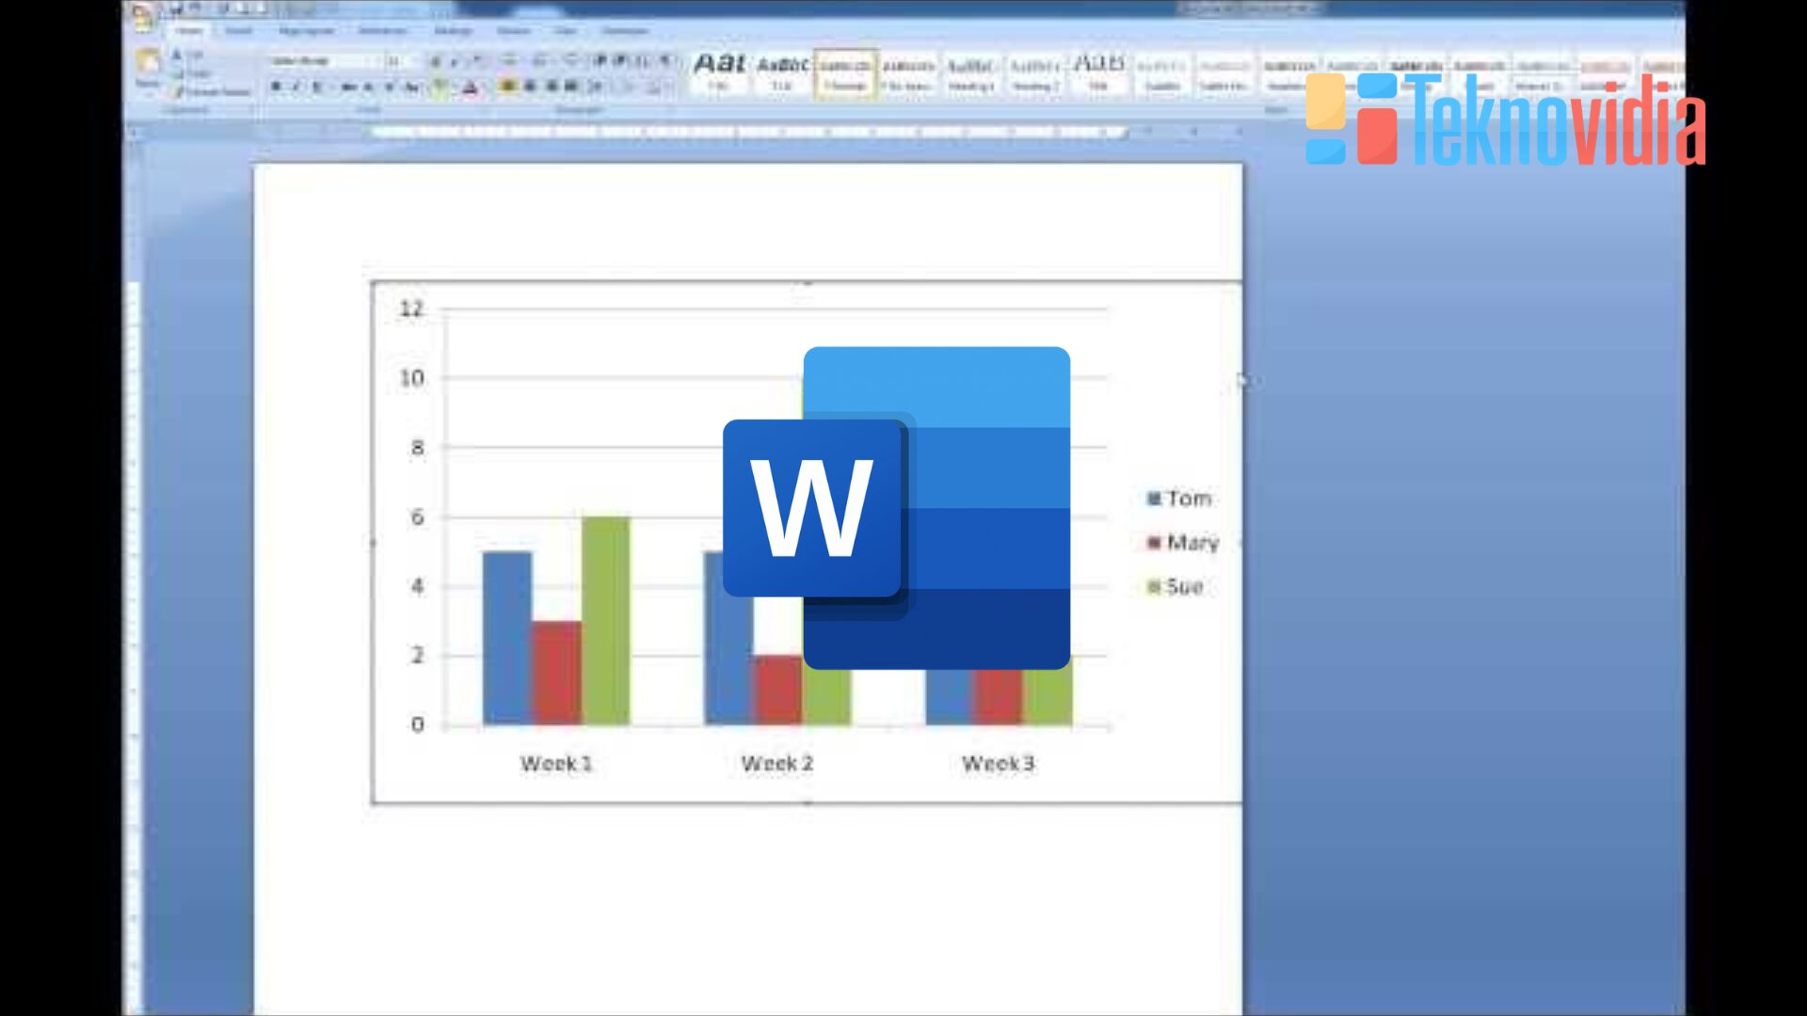
Task: Click the Clear Formatting icon
Action: click(x=478, y=60)
